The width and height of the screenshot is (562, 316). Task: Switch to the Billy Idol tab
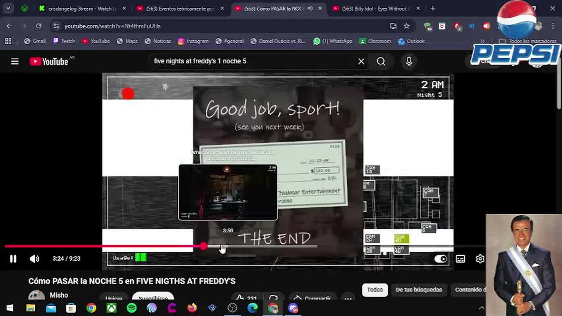(377, 8)
